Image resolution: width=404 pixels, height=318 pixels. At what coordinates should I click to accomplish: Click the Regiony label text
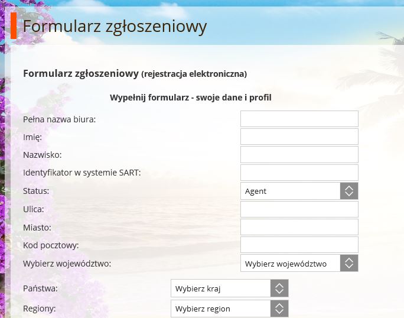click(40, 309)
